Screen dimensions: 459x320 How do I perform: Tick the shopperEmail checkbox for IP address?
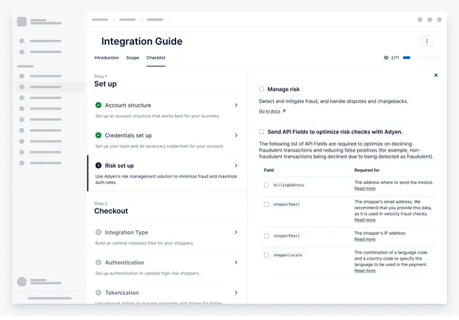coord(267,236)
